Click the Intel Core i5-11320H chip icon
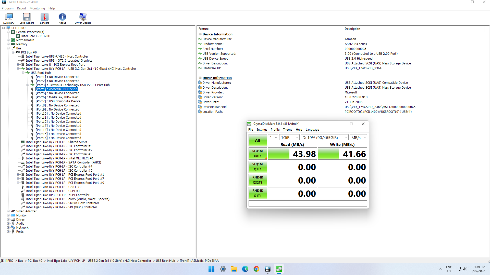The height and width of the screenshot is (275, 490). click(18, 36)
